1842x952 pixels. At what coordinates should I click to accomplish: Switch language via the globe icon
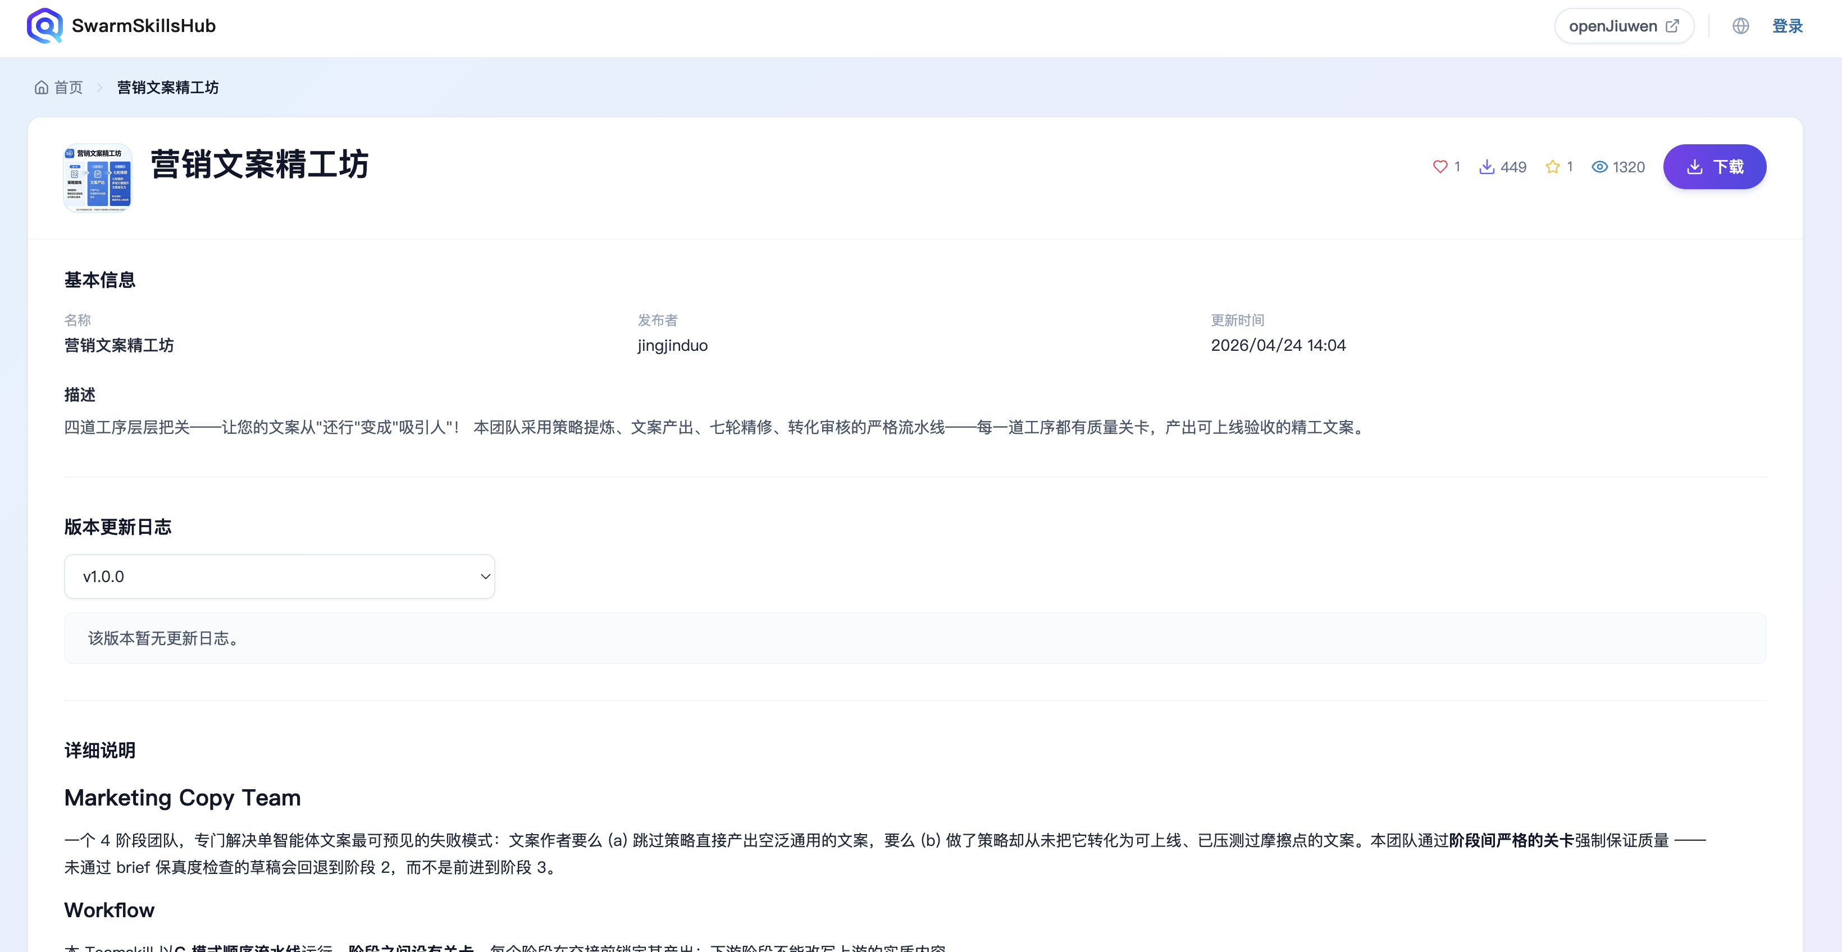1740,26
